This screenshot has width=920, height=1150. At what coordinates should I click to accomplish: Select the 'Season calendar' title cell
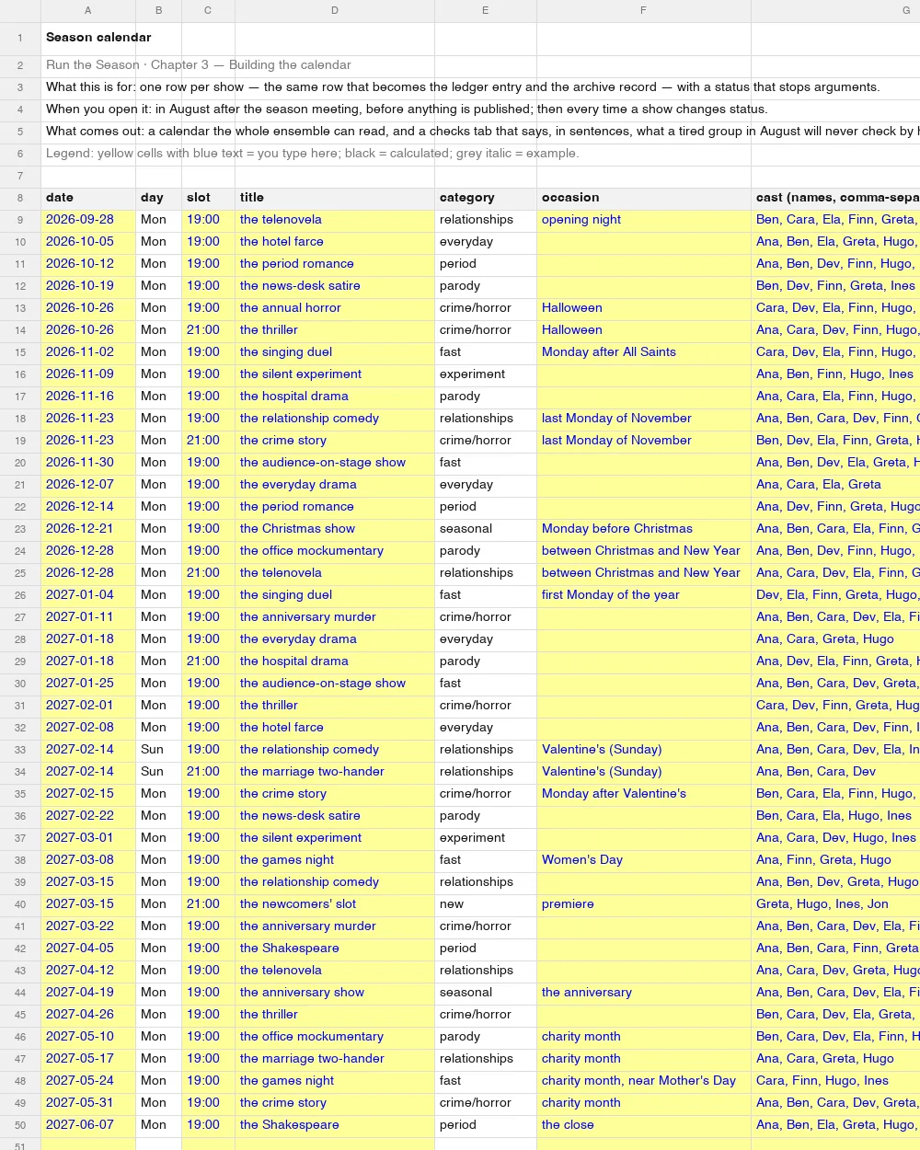pos(88,39)
